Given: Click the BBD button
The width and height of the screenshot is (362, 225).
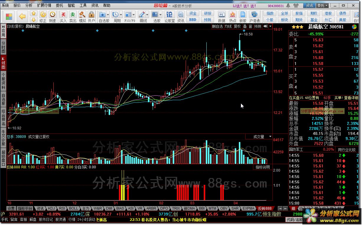Looking at the screenshot, I should [193, 19].
